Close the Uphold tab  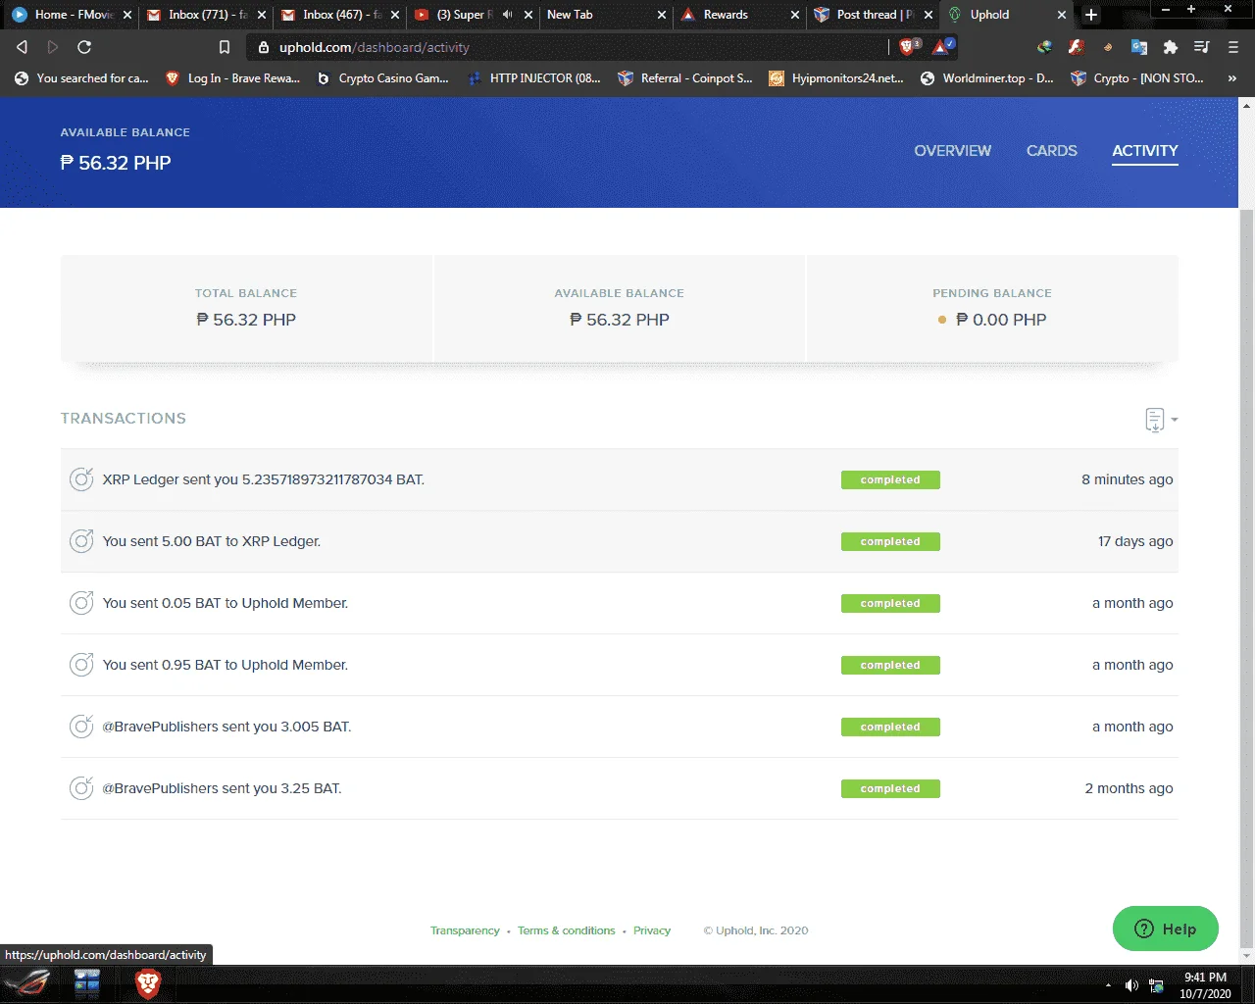tap(1062, 15)
